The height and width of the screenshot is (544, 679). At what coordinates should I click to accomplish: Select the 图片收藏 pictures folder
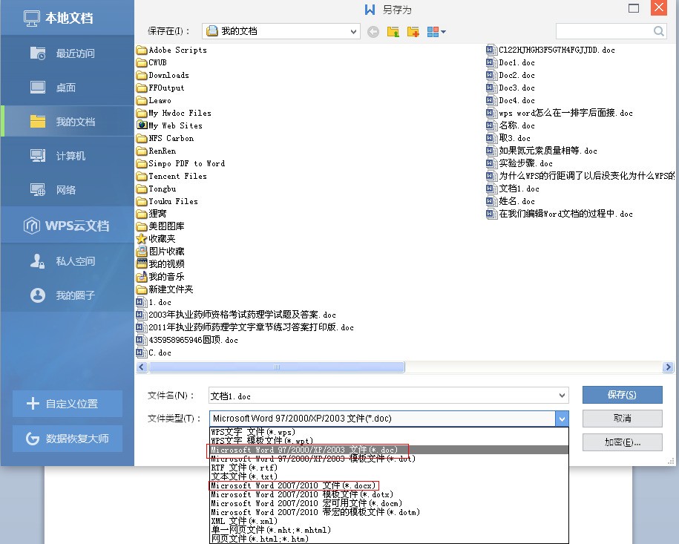click(x=160, y=251)
